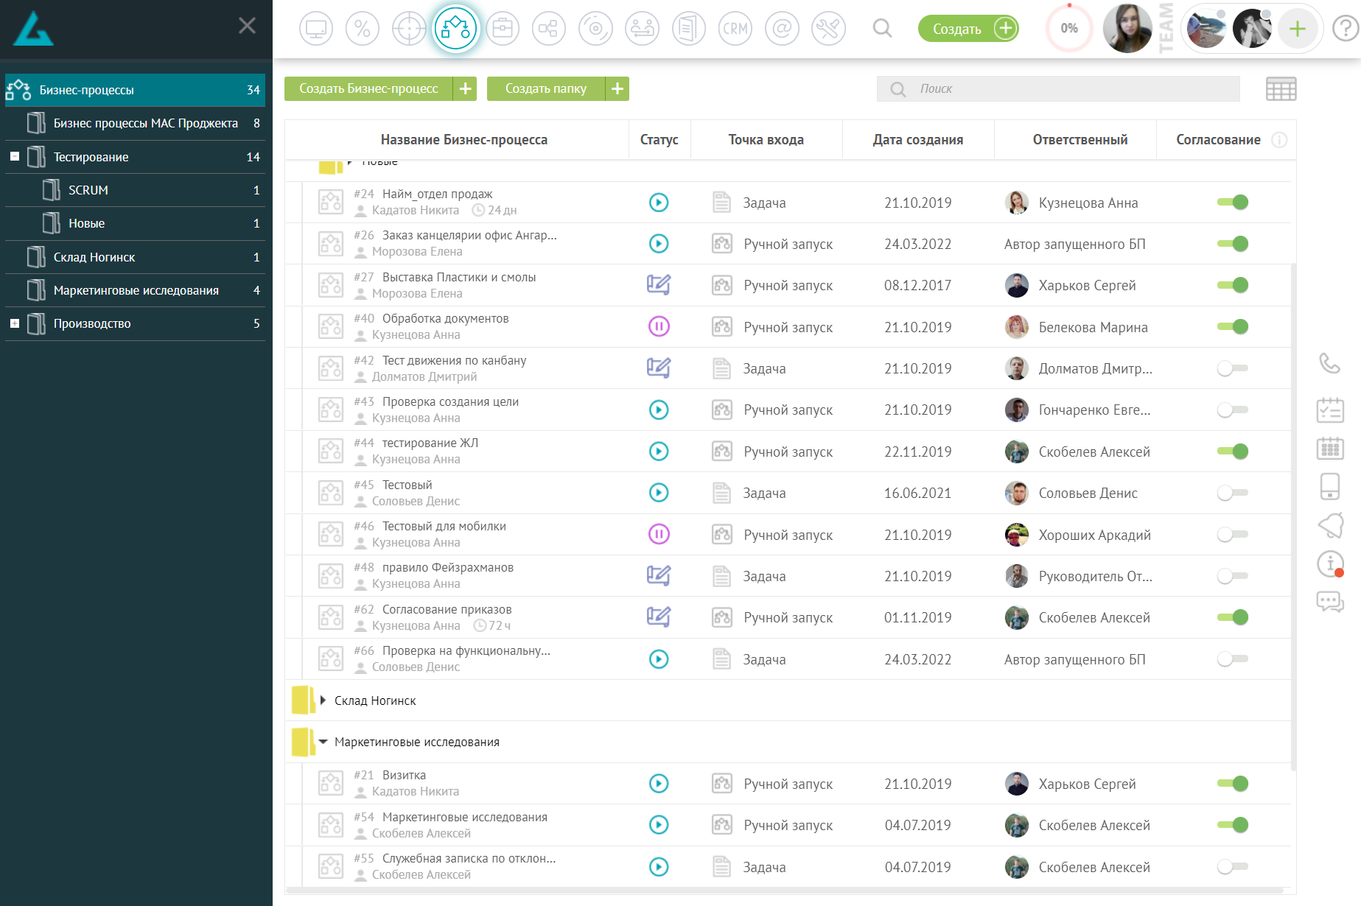Disable согласование for Найм_отдел продаж
Viewport: 1361px width, 906px height.
pyautogui.click(x=1232, y=202)
